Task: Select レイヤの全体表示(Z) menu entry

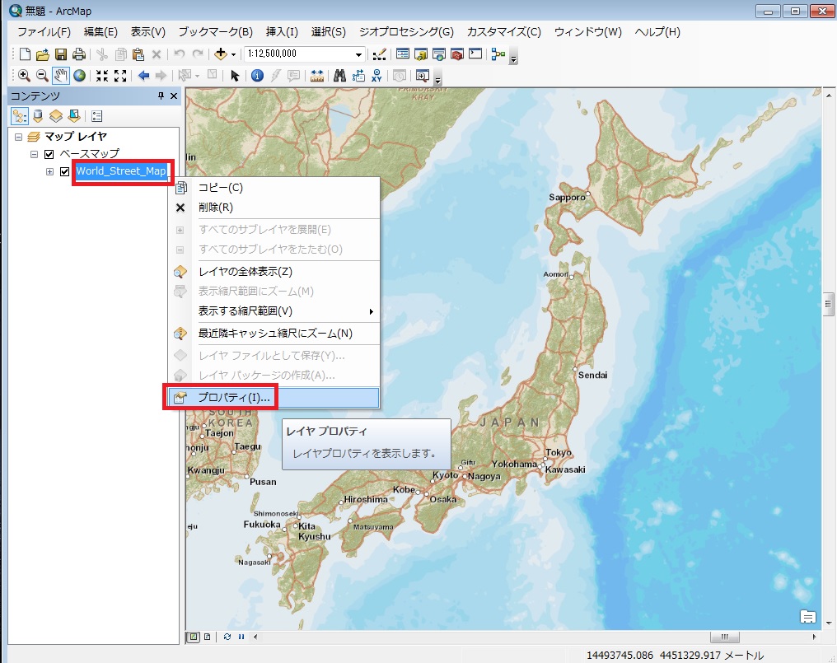Action: (x=245, y=272)
